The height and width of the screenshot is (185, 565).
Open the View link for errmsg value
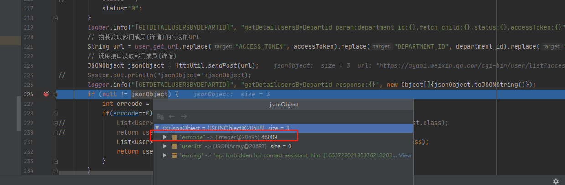pos(405,155)
